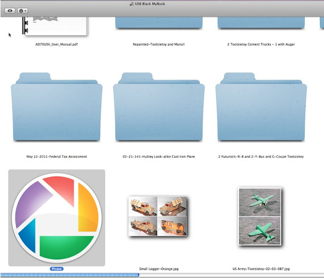This screenshot has height=278, width=324.
Task: Click the 02-21-141-Hubley Look-alike Cast Iron Plane label
Action: 158,157
